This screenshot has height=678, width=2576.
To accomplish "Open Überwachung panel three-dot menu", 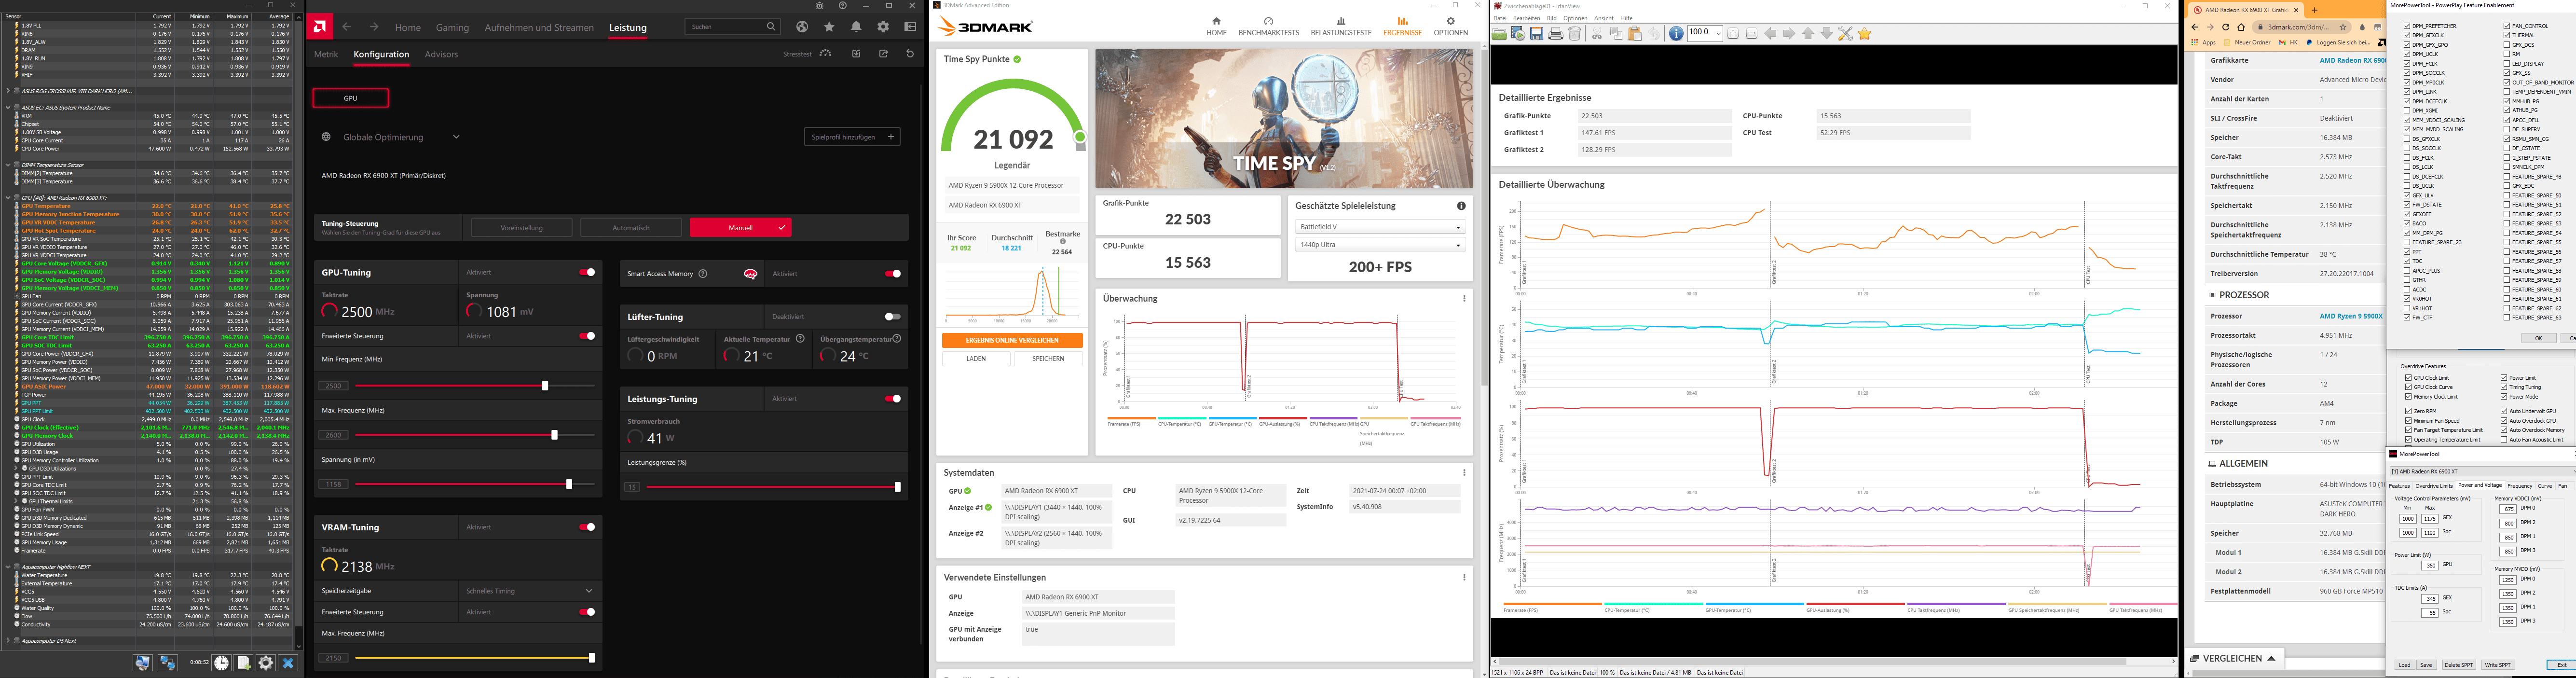I will coord(1464,299).
